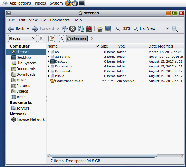
Task: Expand the Desktop folder in the list
Action: tap(48, 61)
